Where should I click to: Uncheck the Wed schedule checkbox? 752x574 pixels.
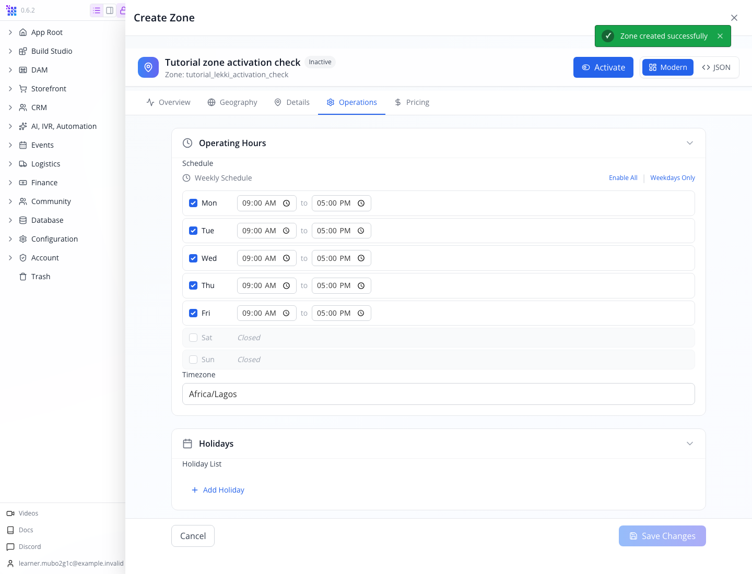coord(193,258)
